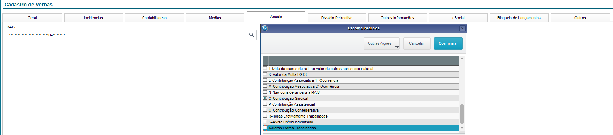613x135 pixels.
Task: Close the Escolha Padrões dialog
Action: pyautogui.click(x=462, y=28)
